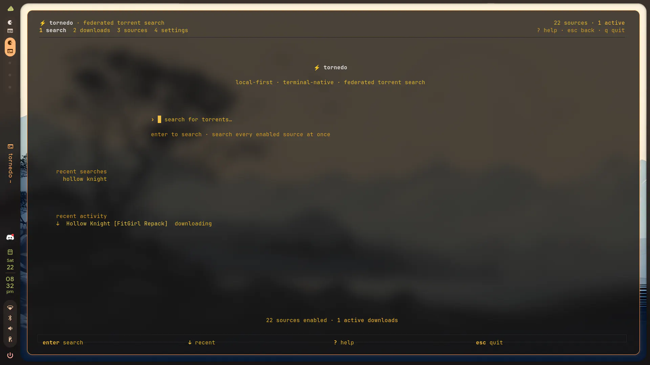
Task: Click q quit in the header
Action: tap(615, 30)
